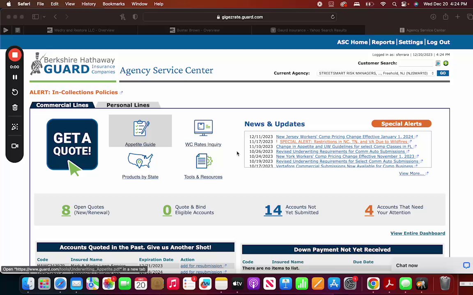473x295 pixels.
Task: Click View More... under News
Action: (x=411, y=173)
